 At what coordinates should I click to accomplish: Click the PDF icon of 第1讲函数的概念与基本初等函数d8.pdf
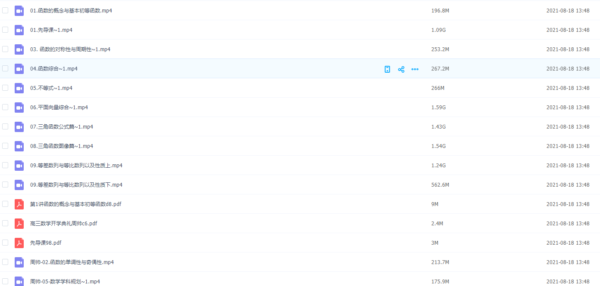click(x=19, y=204)
